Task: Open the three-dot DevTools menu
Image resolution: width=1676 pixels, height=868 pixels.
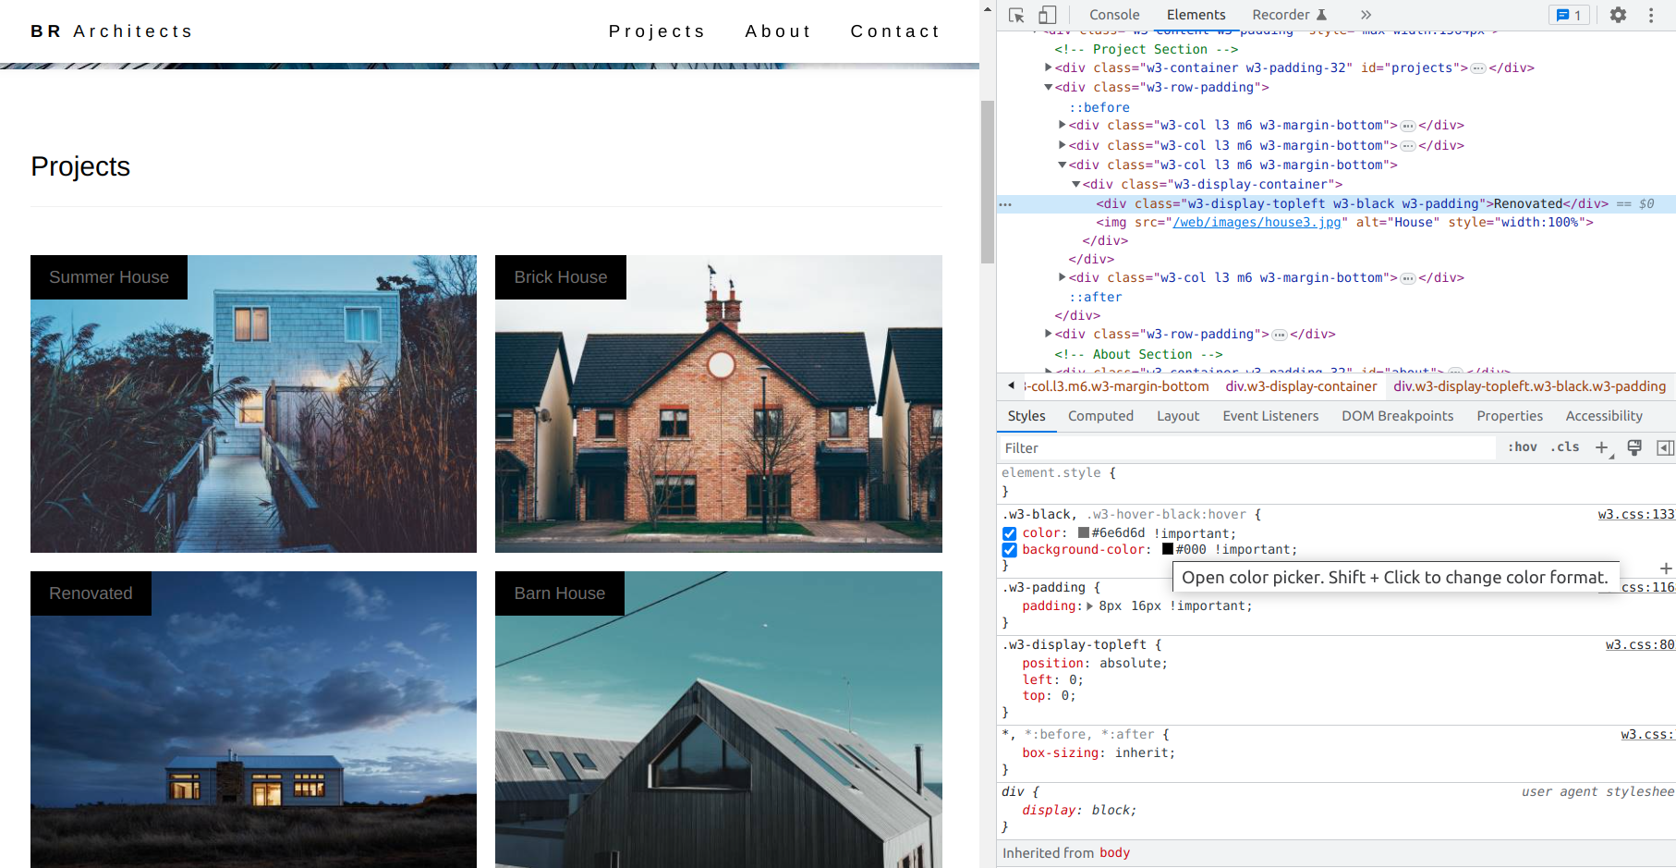Action: (x=1652, y=15)
